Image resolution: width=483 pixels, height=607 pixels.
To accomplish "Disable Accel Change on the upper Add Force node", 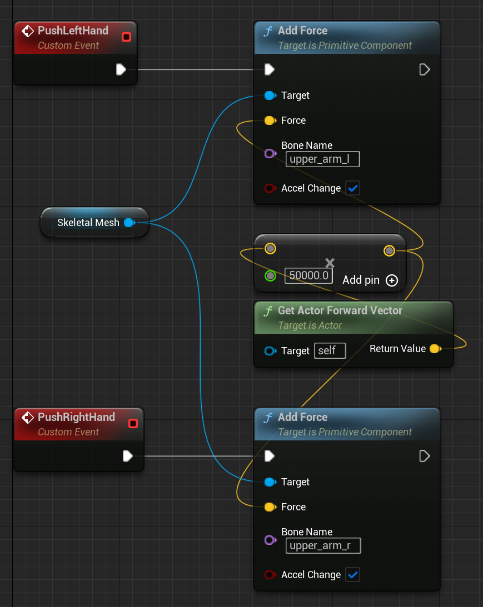I will (x=352, y=188).
